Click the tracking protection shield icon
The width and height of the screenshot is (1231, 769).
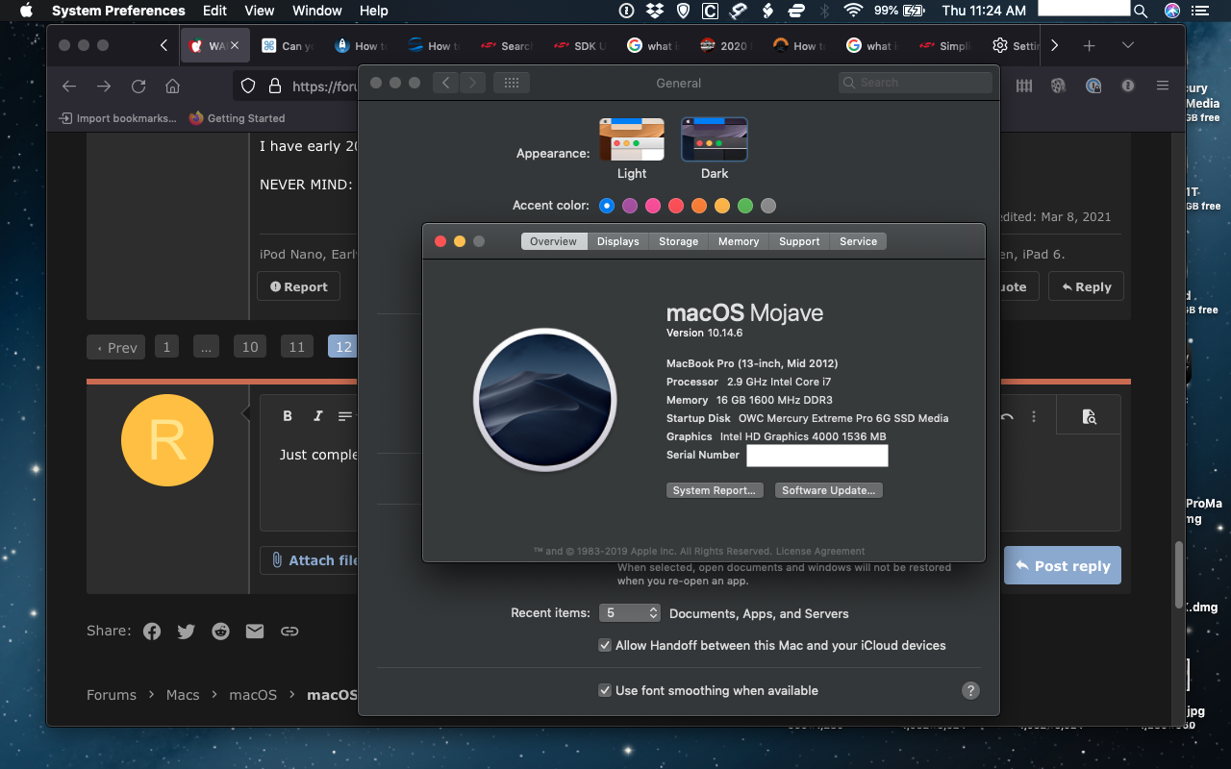coord(248,86)
